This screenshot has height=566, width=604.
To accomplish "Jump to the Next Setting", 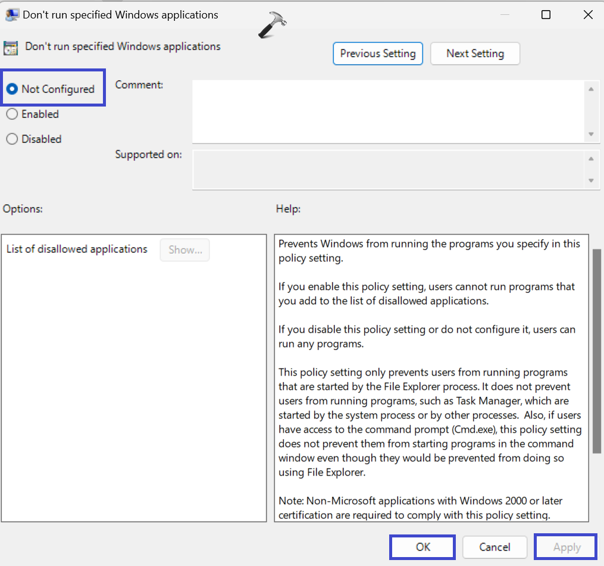I will 475,54.
